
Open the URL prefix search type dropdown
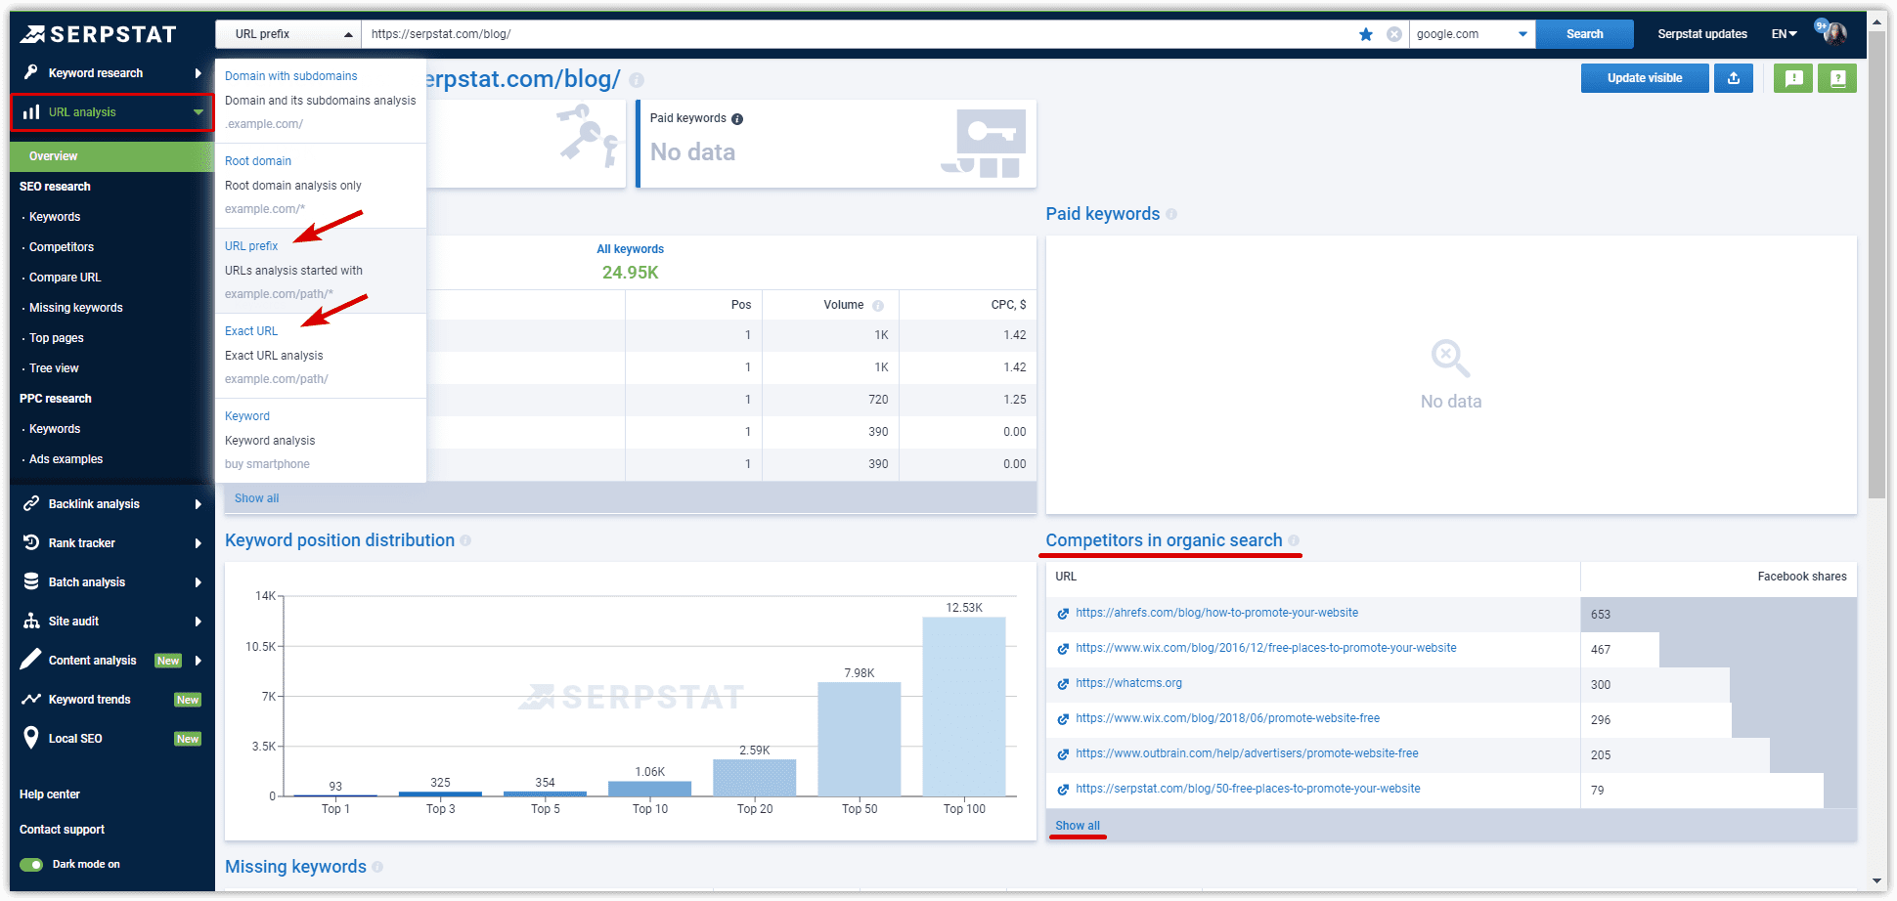(x=288, y=34)
